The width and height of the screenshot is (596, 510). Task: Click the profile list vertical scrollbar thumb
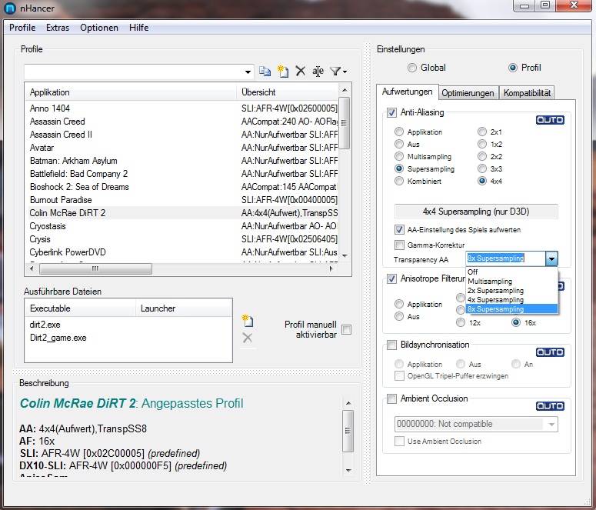[x=344, y=123]
